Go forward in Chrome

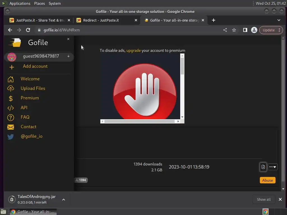coord(19,30)
